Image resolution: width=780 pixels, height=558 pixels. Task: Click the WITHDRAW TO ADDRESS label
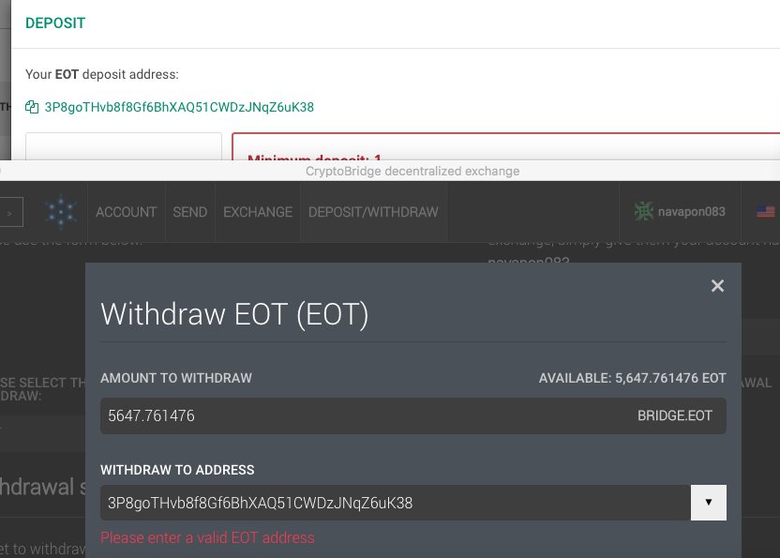tap(177, 470)
